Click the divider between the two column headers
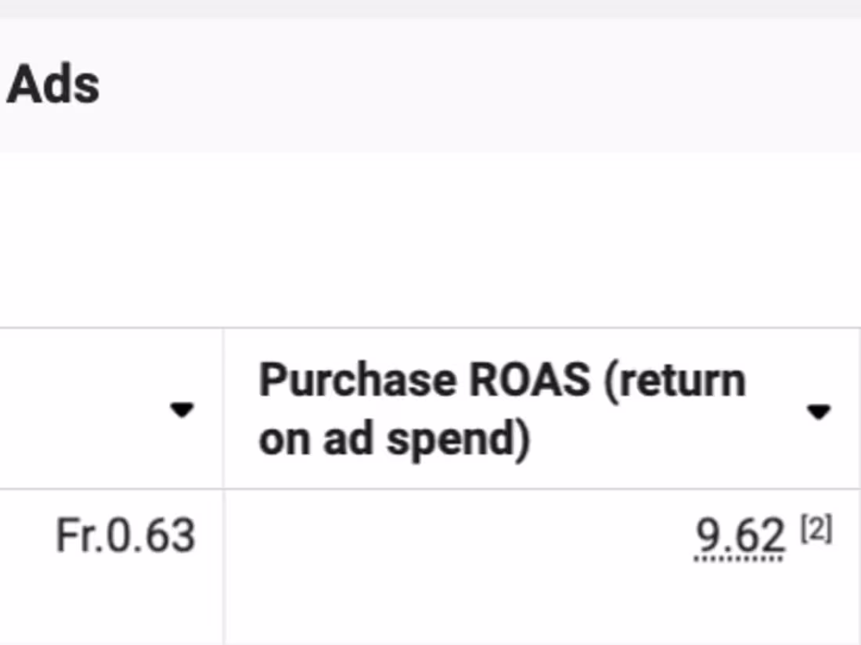The width and height of the screenshot is (861, 645). 223,409
